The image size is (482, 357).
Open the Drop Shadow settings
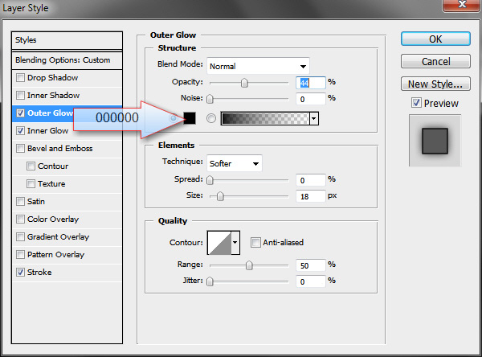point(52,77)
